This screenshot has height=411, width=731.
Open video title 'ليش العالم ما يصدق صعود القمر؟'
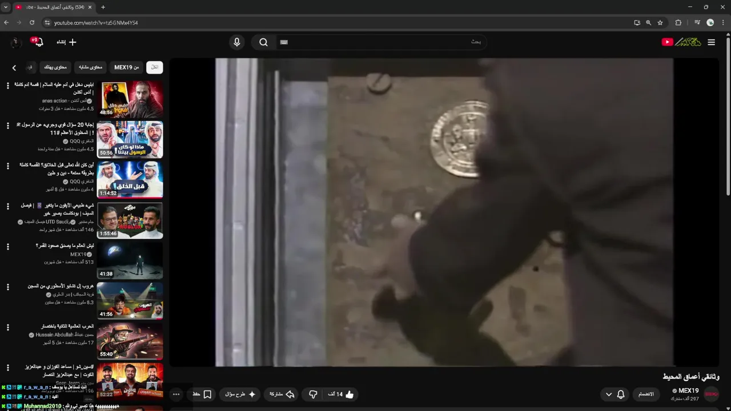point(65,245)
